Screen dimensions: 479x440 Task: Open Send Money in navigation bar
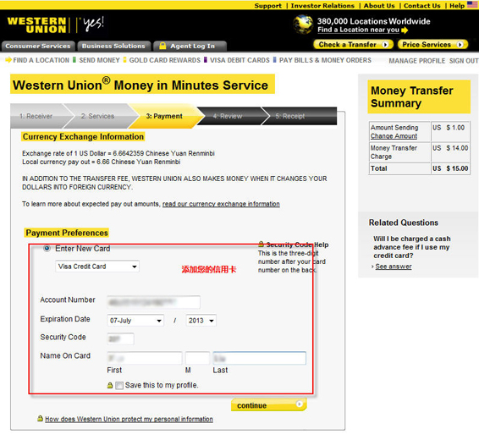99,60
